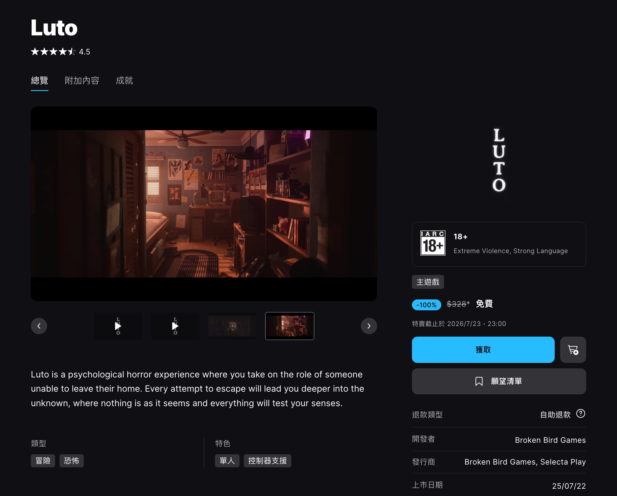This screenshot has height=496, width=617.
Task: Open the refund type help icon
Action: [x=580, y=413]
